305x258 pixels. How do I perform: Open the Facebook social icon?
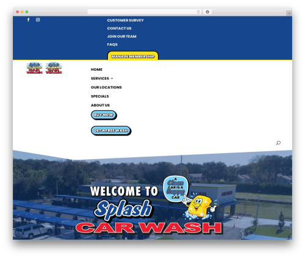[x=29, y=20]
